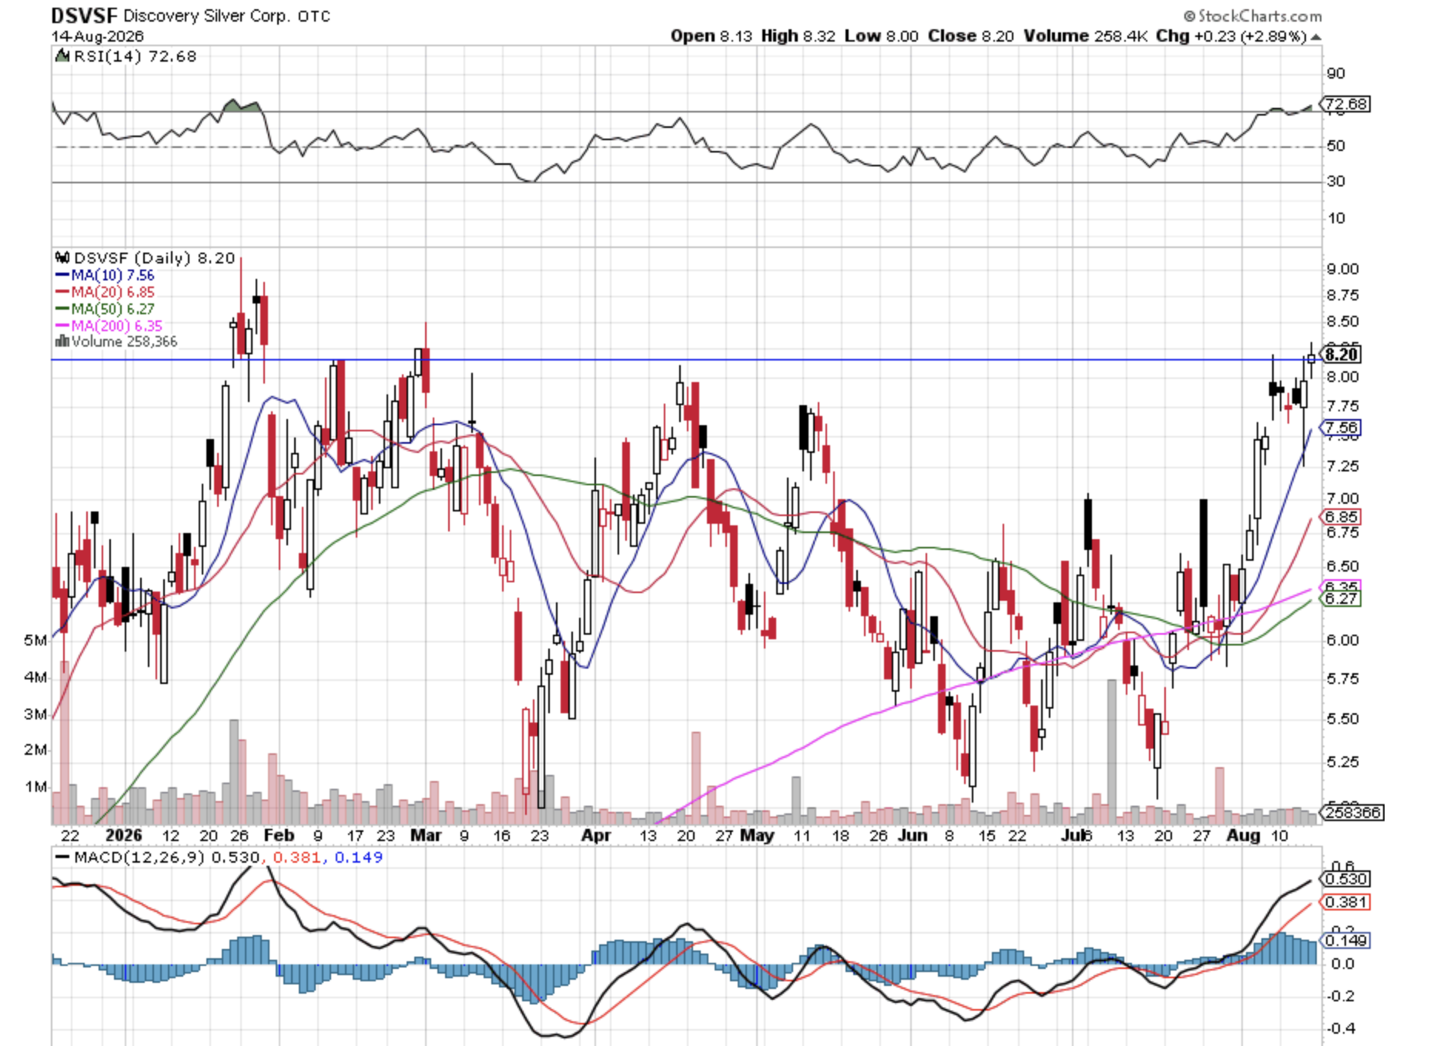Click the May label on the date axis

click(757, 836)
